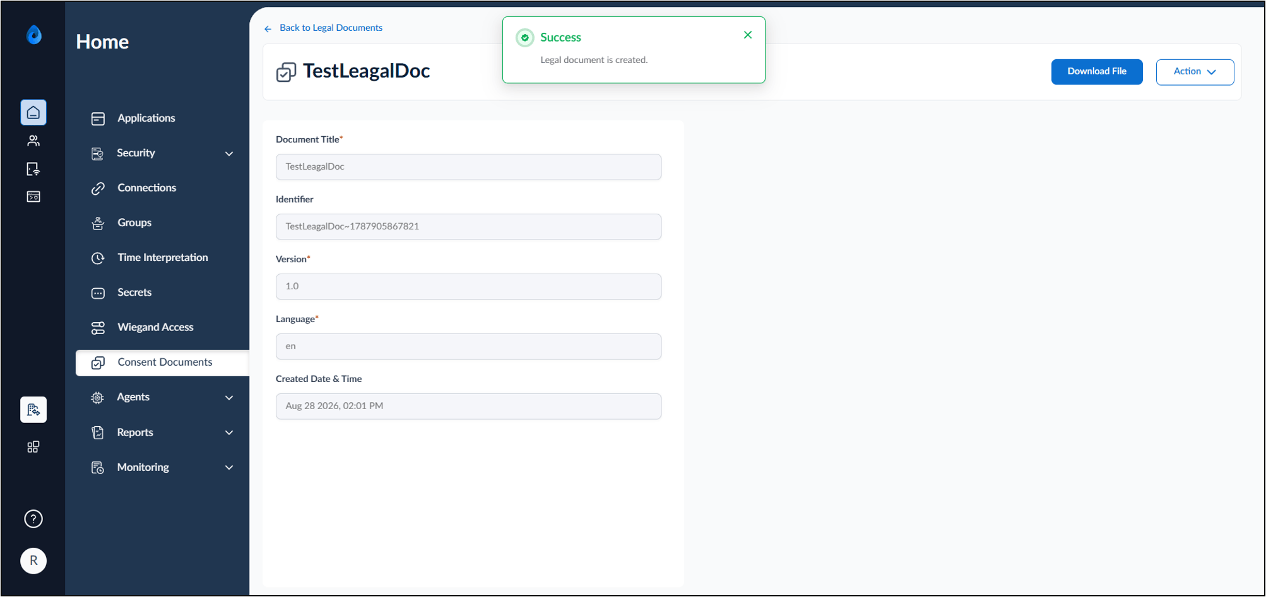Expand the Reports submenu chevron
The width and height of the screenshot is (1266, 597).
[229, 433]
